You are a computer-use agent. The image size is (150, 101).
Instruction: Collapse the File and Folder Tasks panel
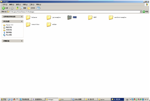22,17
